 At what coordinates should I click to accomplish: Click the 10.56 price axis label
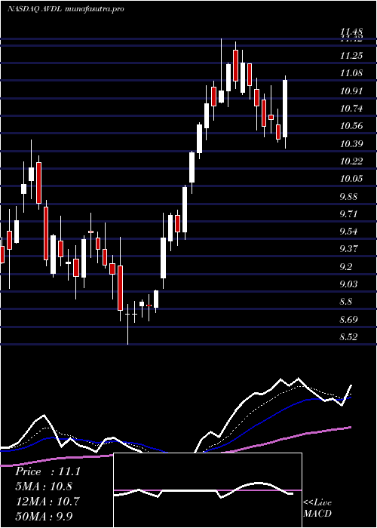coord(351,126)
